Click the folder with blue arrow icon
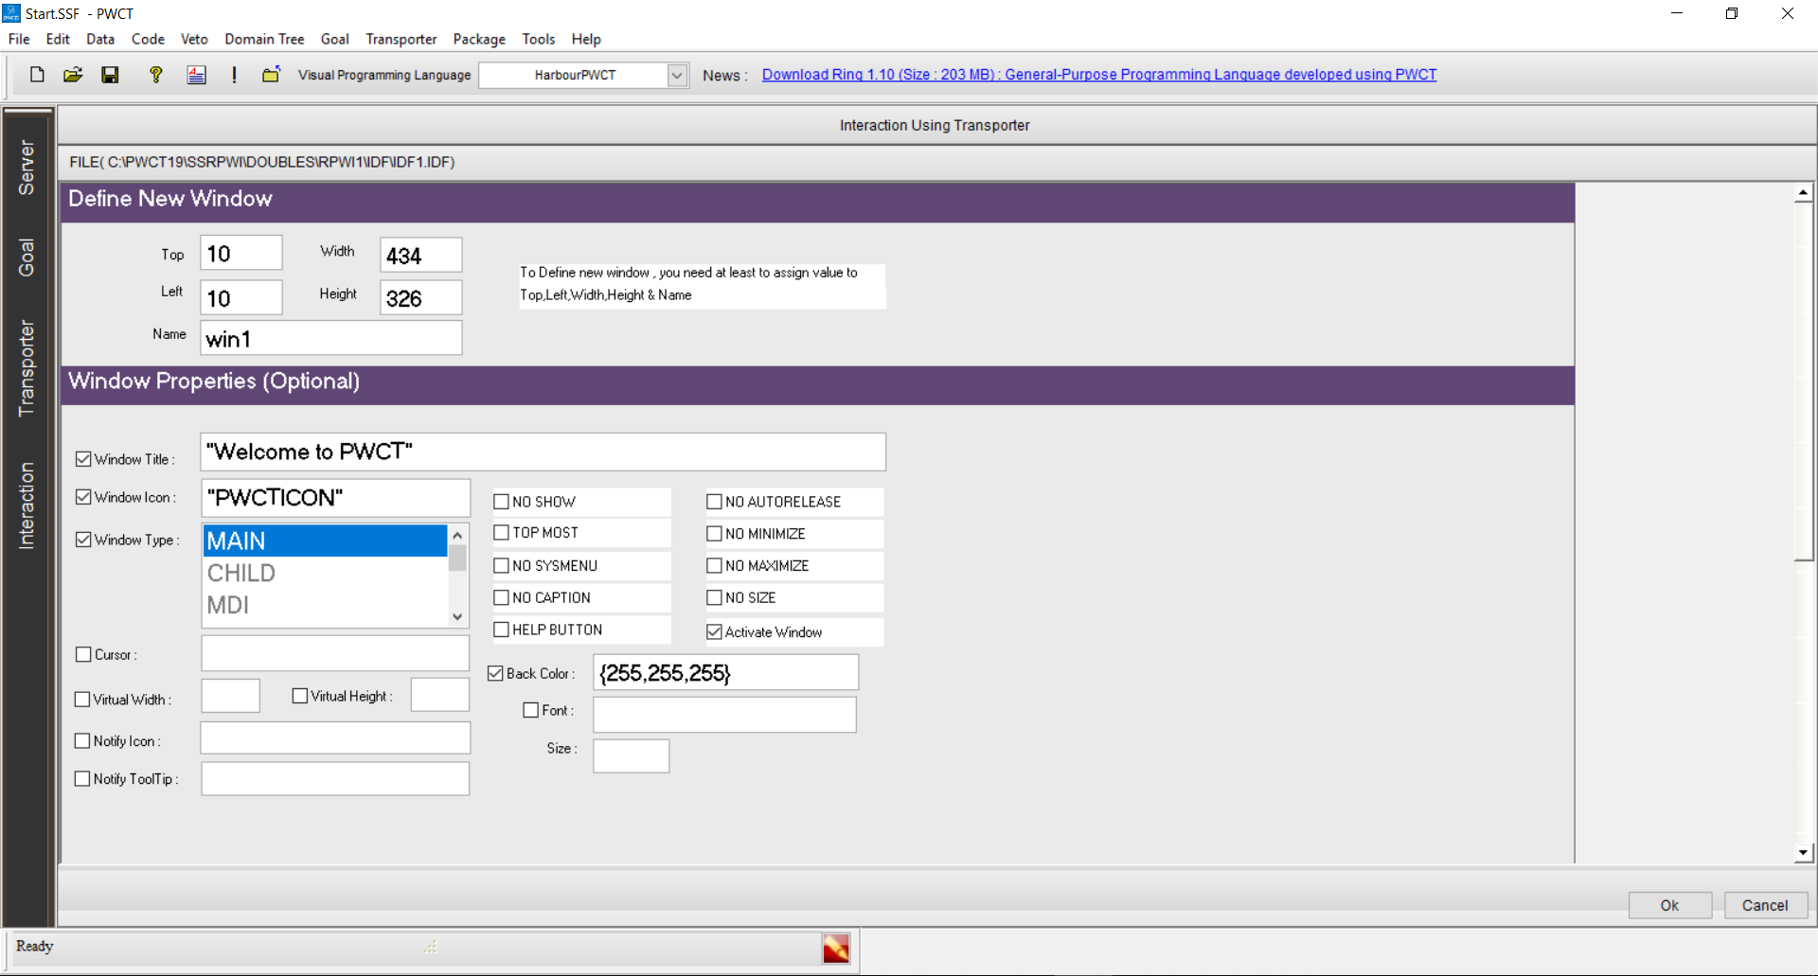The height and width of the screenshot is (976, 1818). (x=271, y=75)
